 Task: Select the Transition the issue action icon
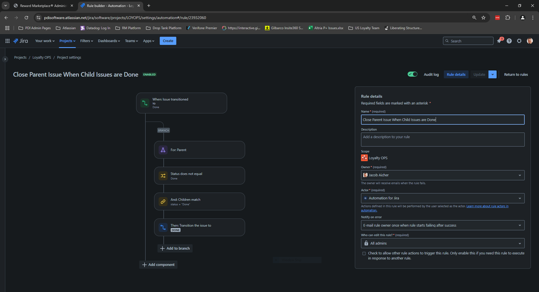163,227
